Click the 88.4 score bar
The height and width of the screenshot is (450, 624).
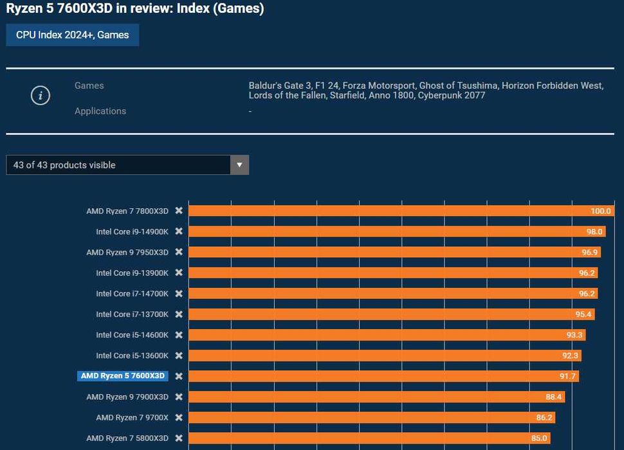377,397
